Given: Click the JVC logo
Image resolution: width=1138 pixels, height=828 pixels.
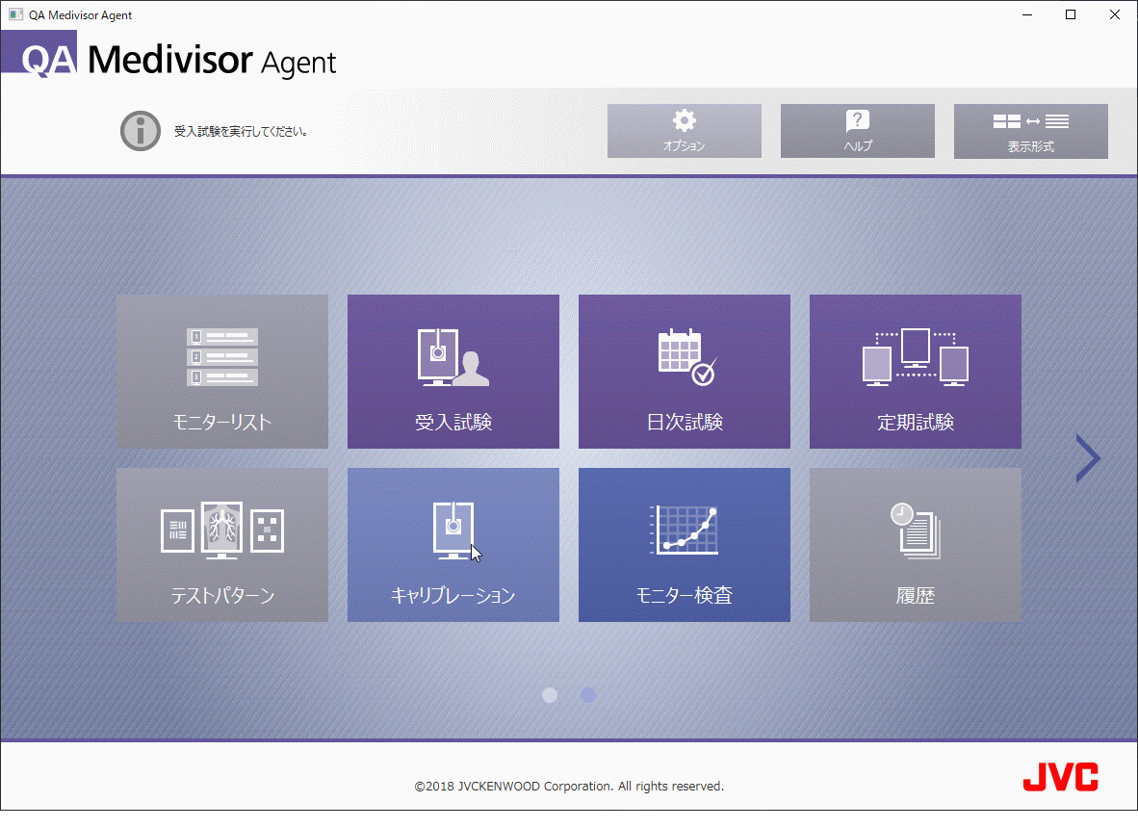Looking at the screenshot, I should [1060, 776].
